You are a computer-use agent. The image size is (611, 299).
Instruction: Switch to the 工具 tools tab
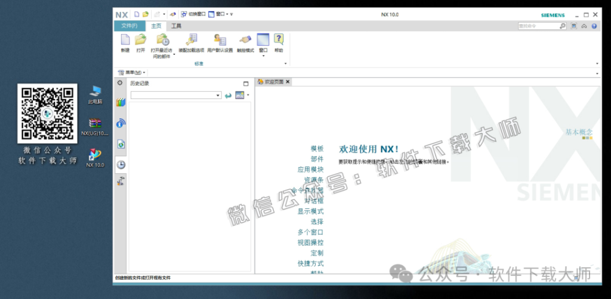pyautogui.click(x=177, y=26)
